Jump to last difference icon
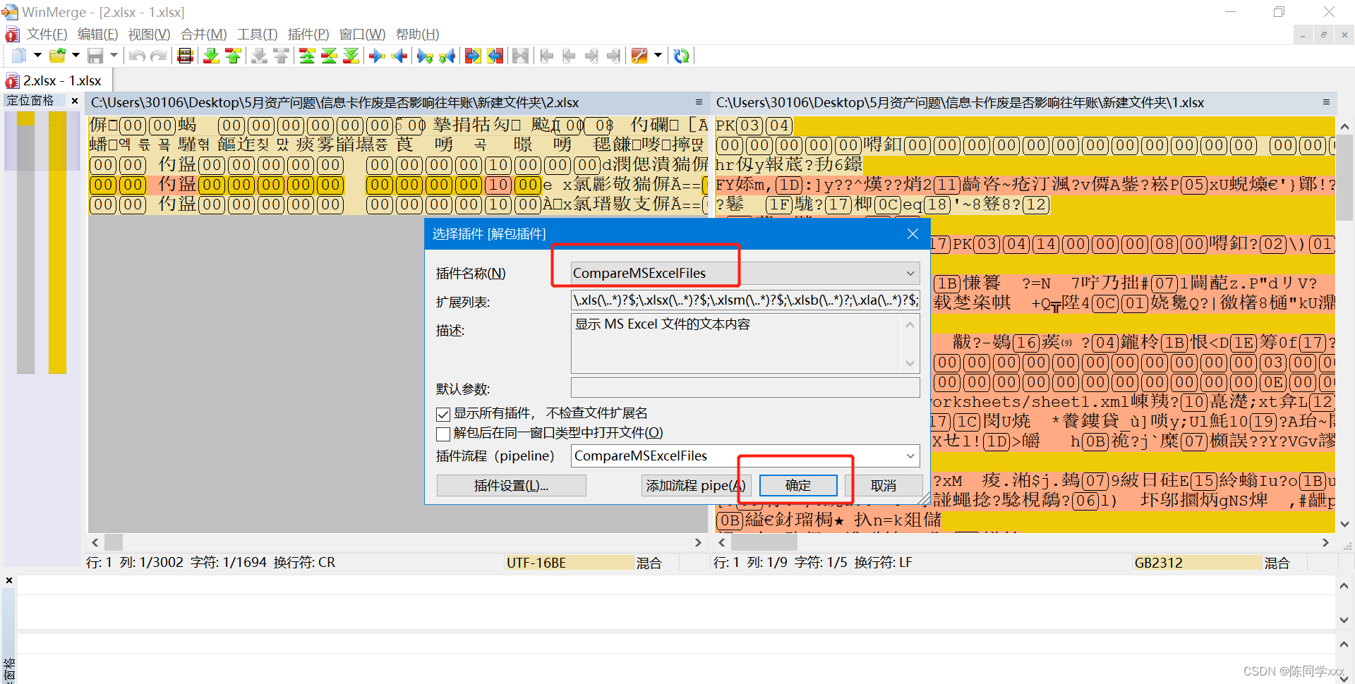Screen dimensions: 1355x684 351,56
